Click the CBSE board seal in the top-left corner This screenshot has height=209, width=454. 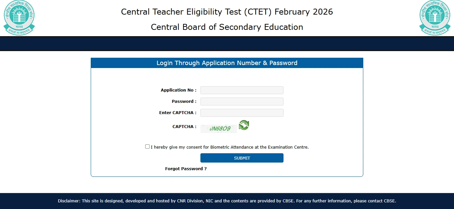tap(19, 18)
